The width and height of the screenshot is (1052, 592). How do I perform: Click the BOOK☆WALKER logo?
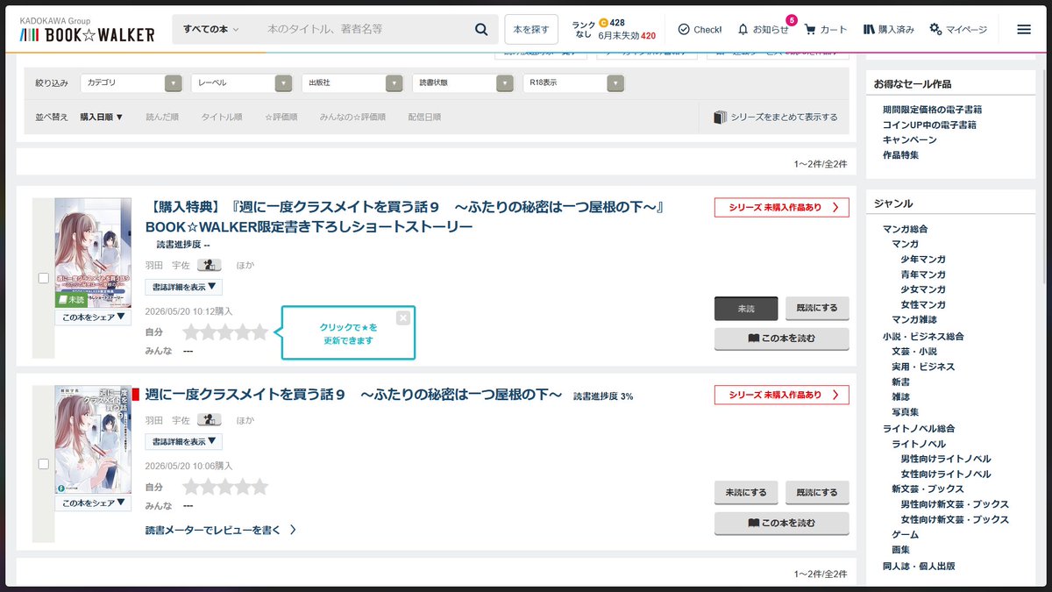pyautogui.click(x=88, y=34)
